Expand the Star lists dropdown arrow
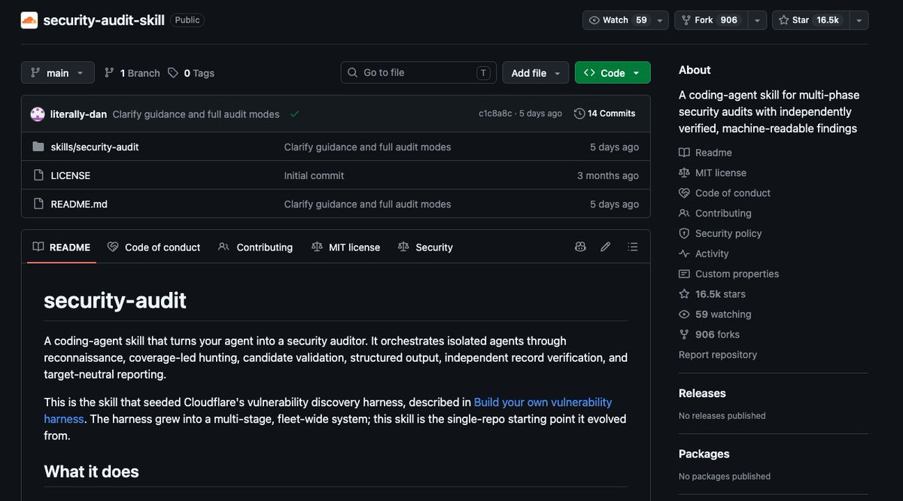The image size is (903, 501). pyautogui.click(x=859, y=20)
